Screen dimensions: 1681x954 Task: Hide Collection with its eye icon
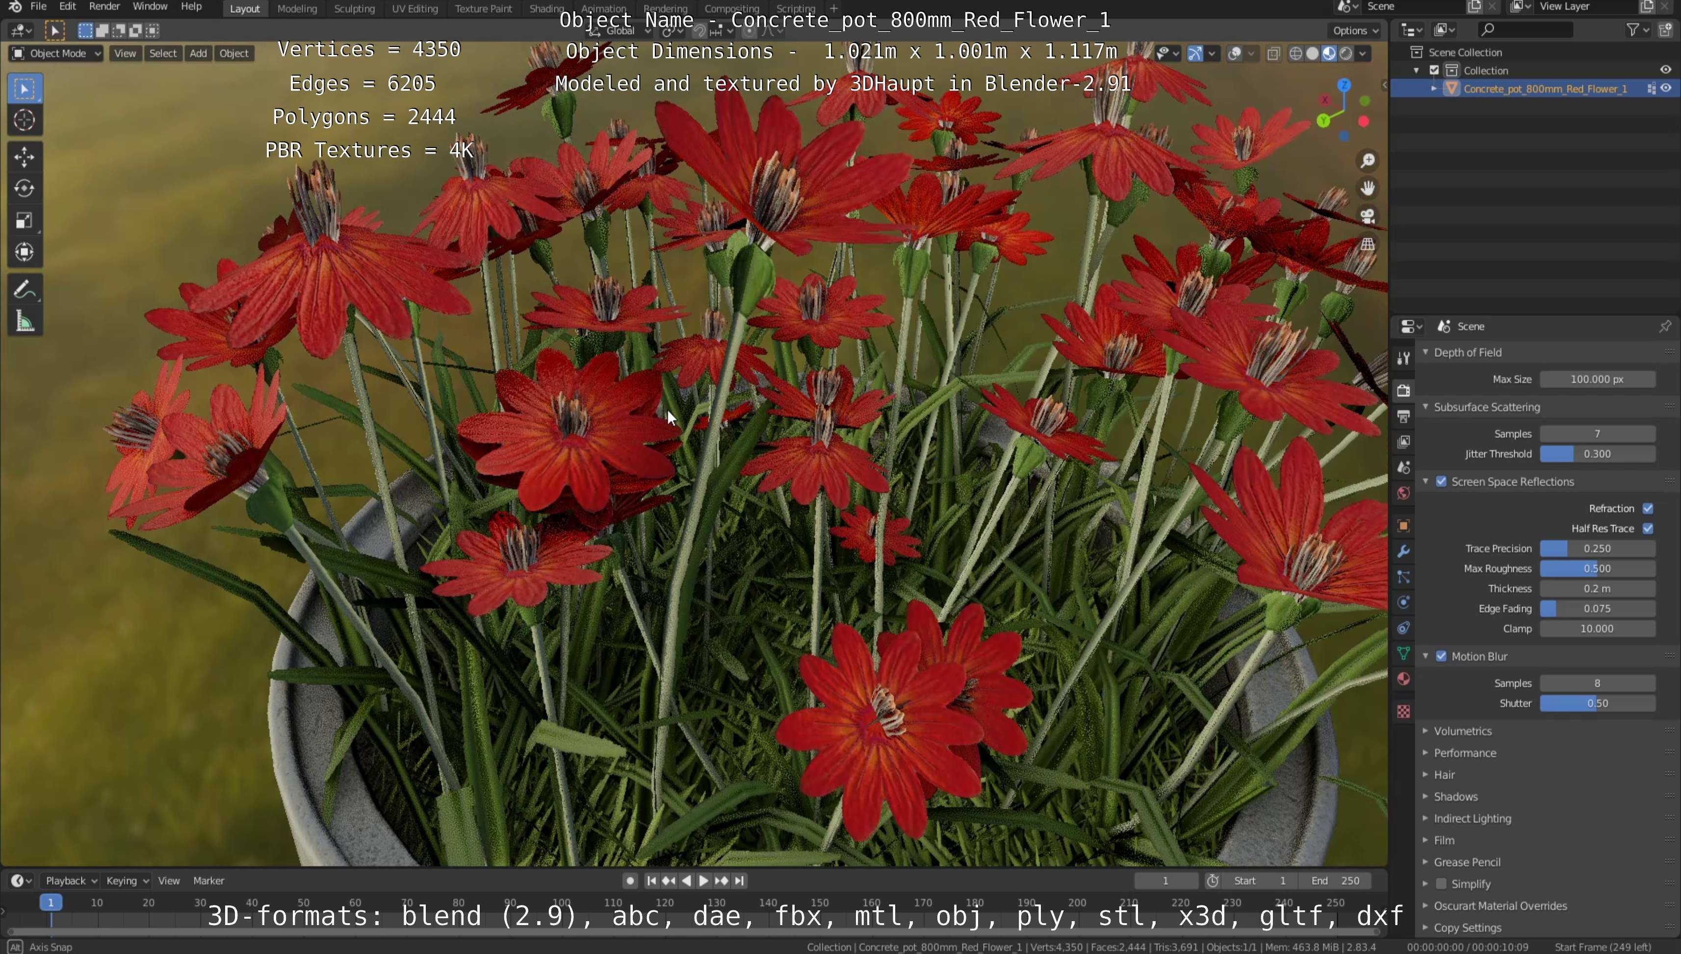click(1665, 70)
